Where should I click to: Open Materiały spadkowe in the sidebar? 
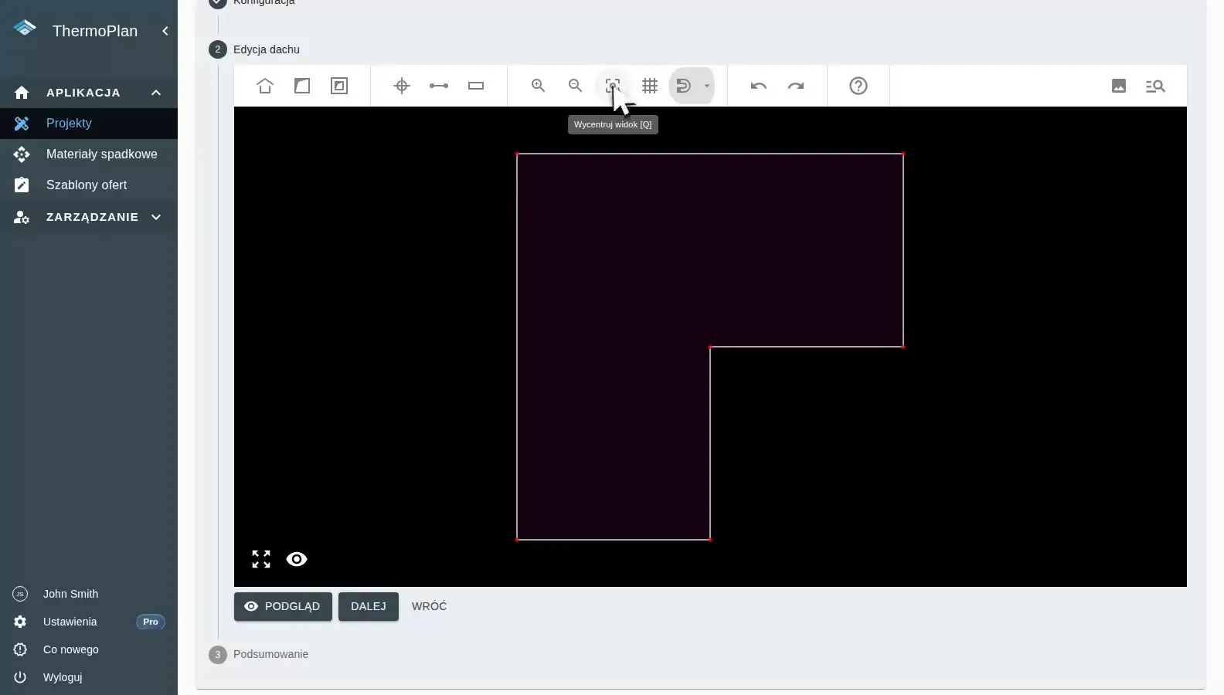click(x=89, y=154)
